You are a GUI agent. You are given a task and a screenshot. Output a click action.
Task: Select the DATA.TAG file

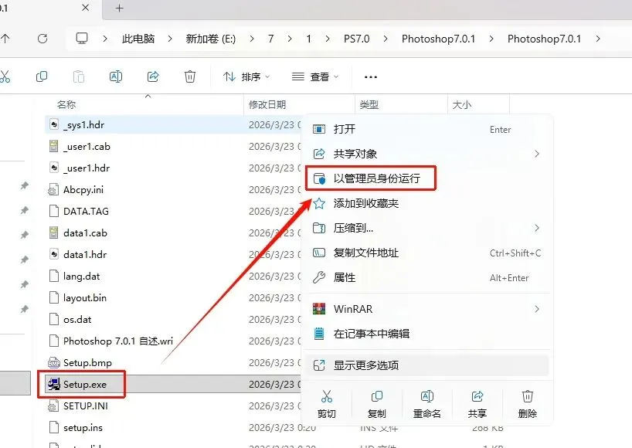[x=86, y=211]
